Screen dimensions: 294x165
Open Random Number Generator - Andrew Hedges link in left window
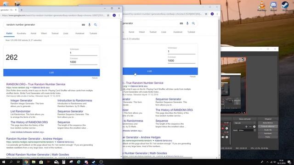[34, 138]
